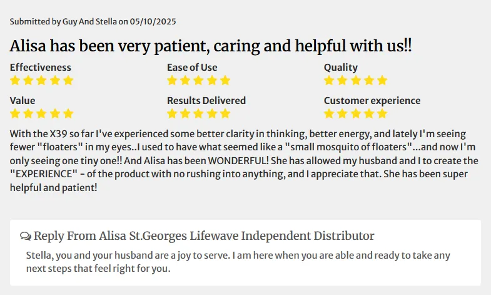Click the Value rating label
The height and width of the screenshot is (295, 491).
pyautogui.click(x=23, y=101)
